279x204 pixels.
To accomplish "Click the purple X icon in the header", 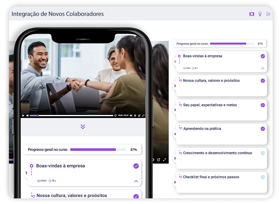I will click(x=252, y=14).
